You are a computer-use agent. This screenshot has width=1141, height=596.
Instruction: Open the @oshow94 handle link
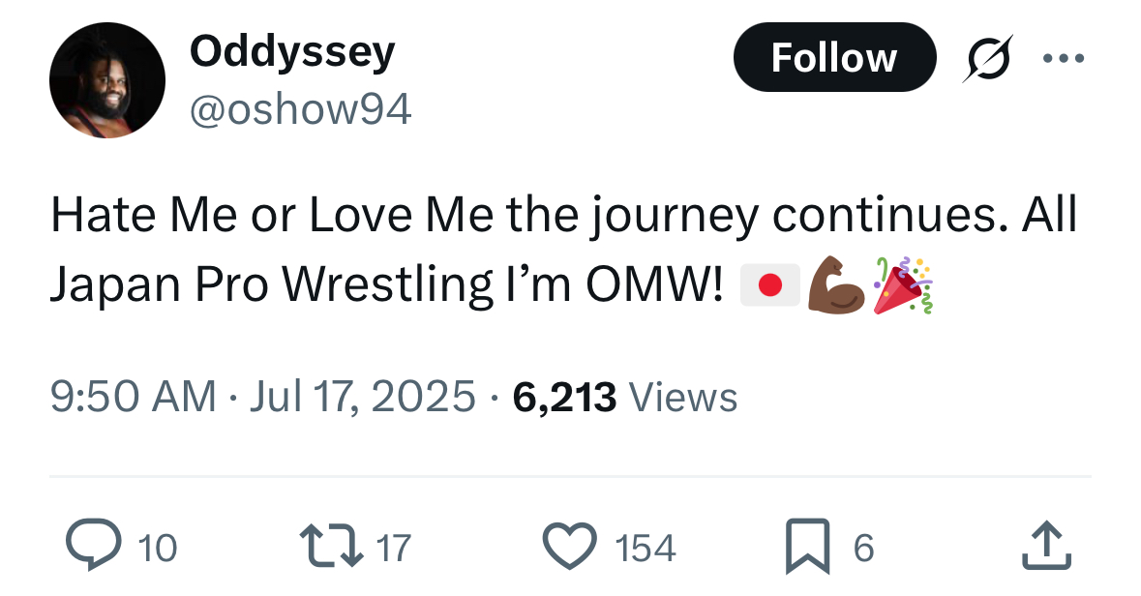coord(301,111)
